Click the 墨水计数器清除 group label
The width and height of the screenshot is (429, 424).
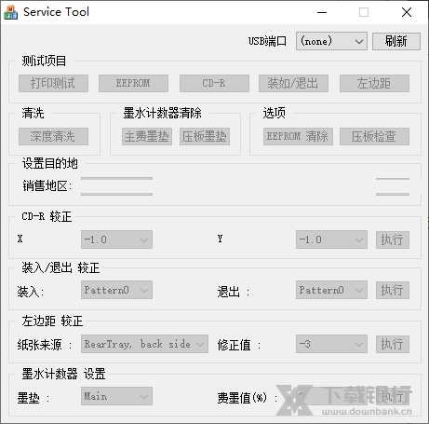pyautogui.click(x=163, y=113)
